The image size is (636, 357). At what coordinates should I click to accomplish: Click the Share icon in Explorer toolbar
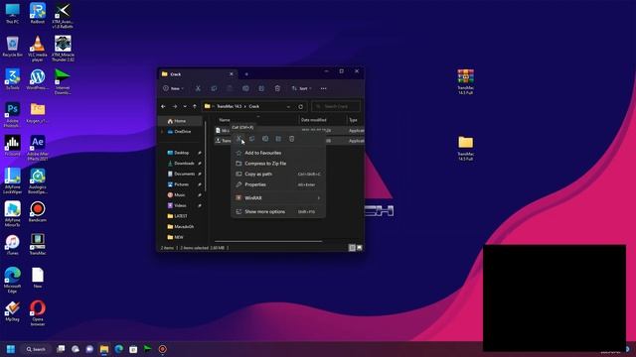click(x=261, y=88)
